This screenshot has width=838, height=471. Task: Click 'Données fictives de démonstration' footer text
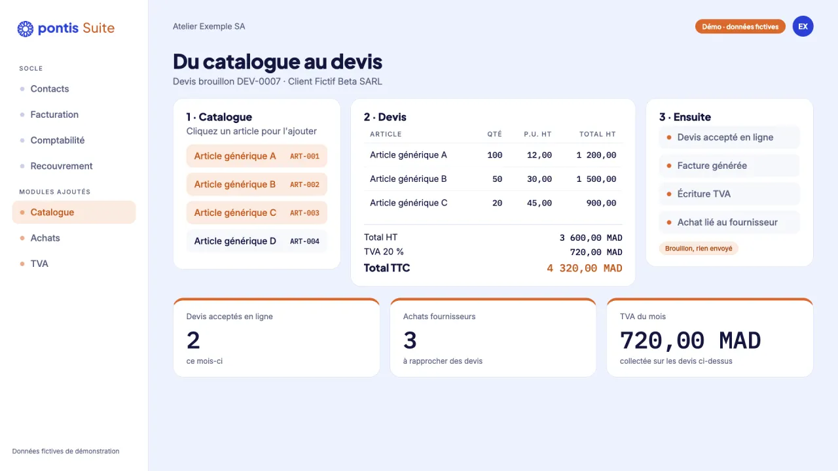66,451
